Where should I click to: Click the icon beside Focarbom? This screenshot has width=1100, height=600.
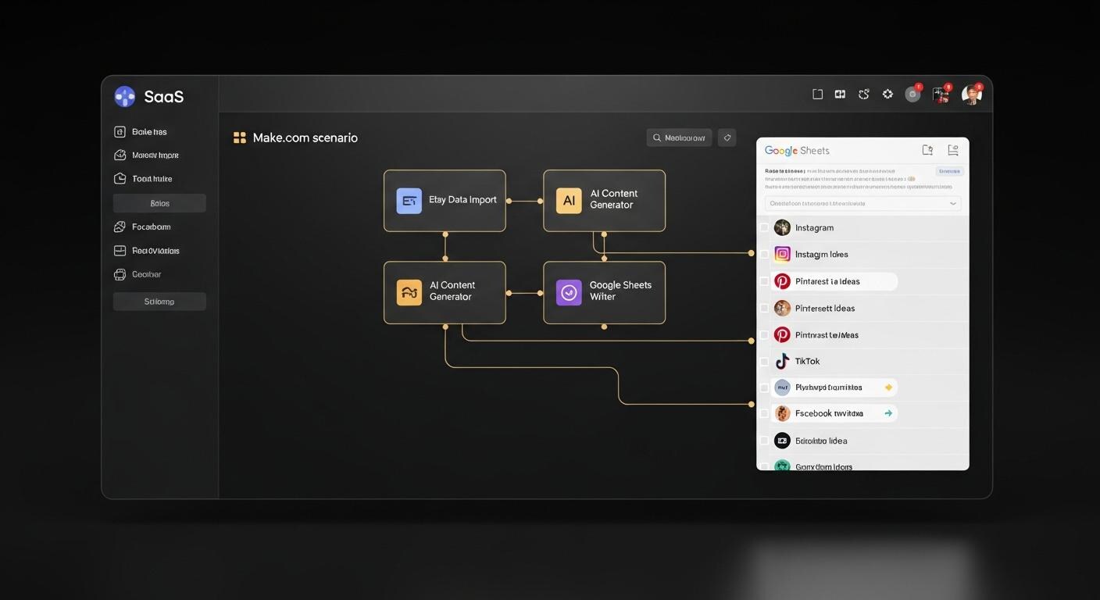coord(120,227)
